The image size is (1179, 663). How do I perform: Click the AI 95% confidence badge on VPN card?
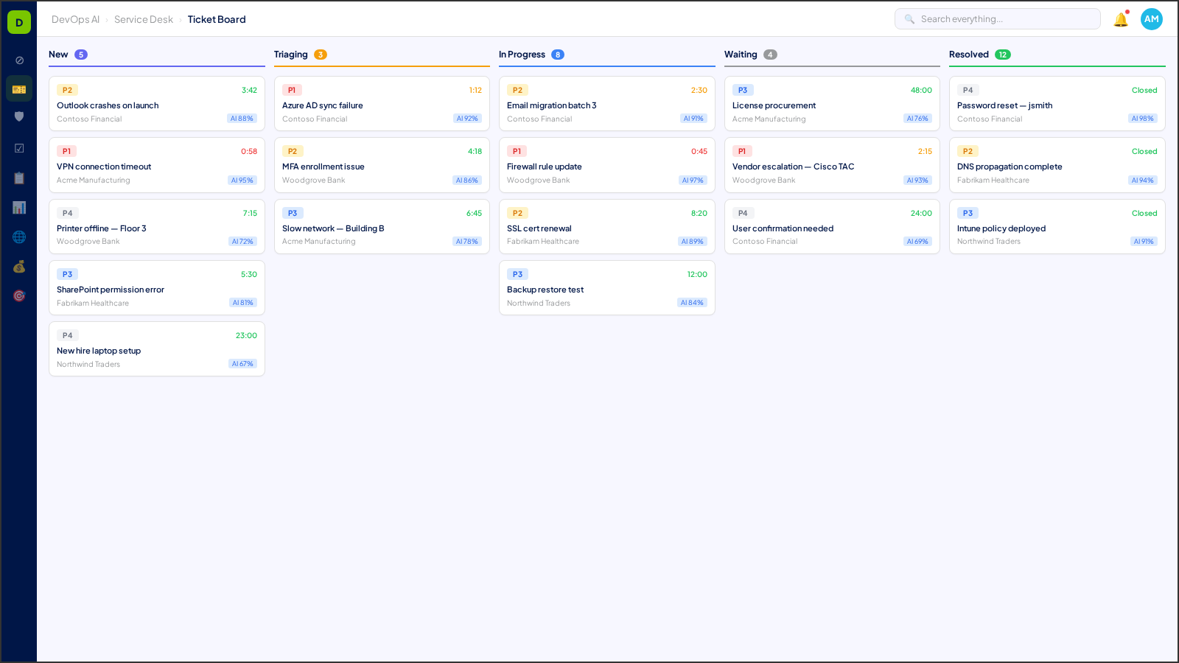[x=242, y=180]
